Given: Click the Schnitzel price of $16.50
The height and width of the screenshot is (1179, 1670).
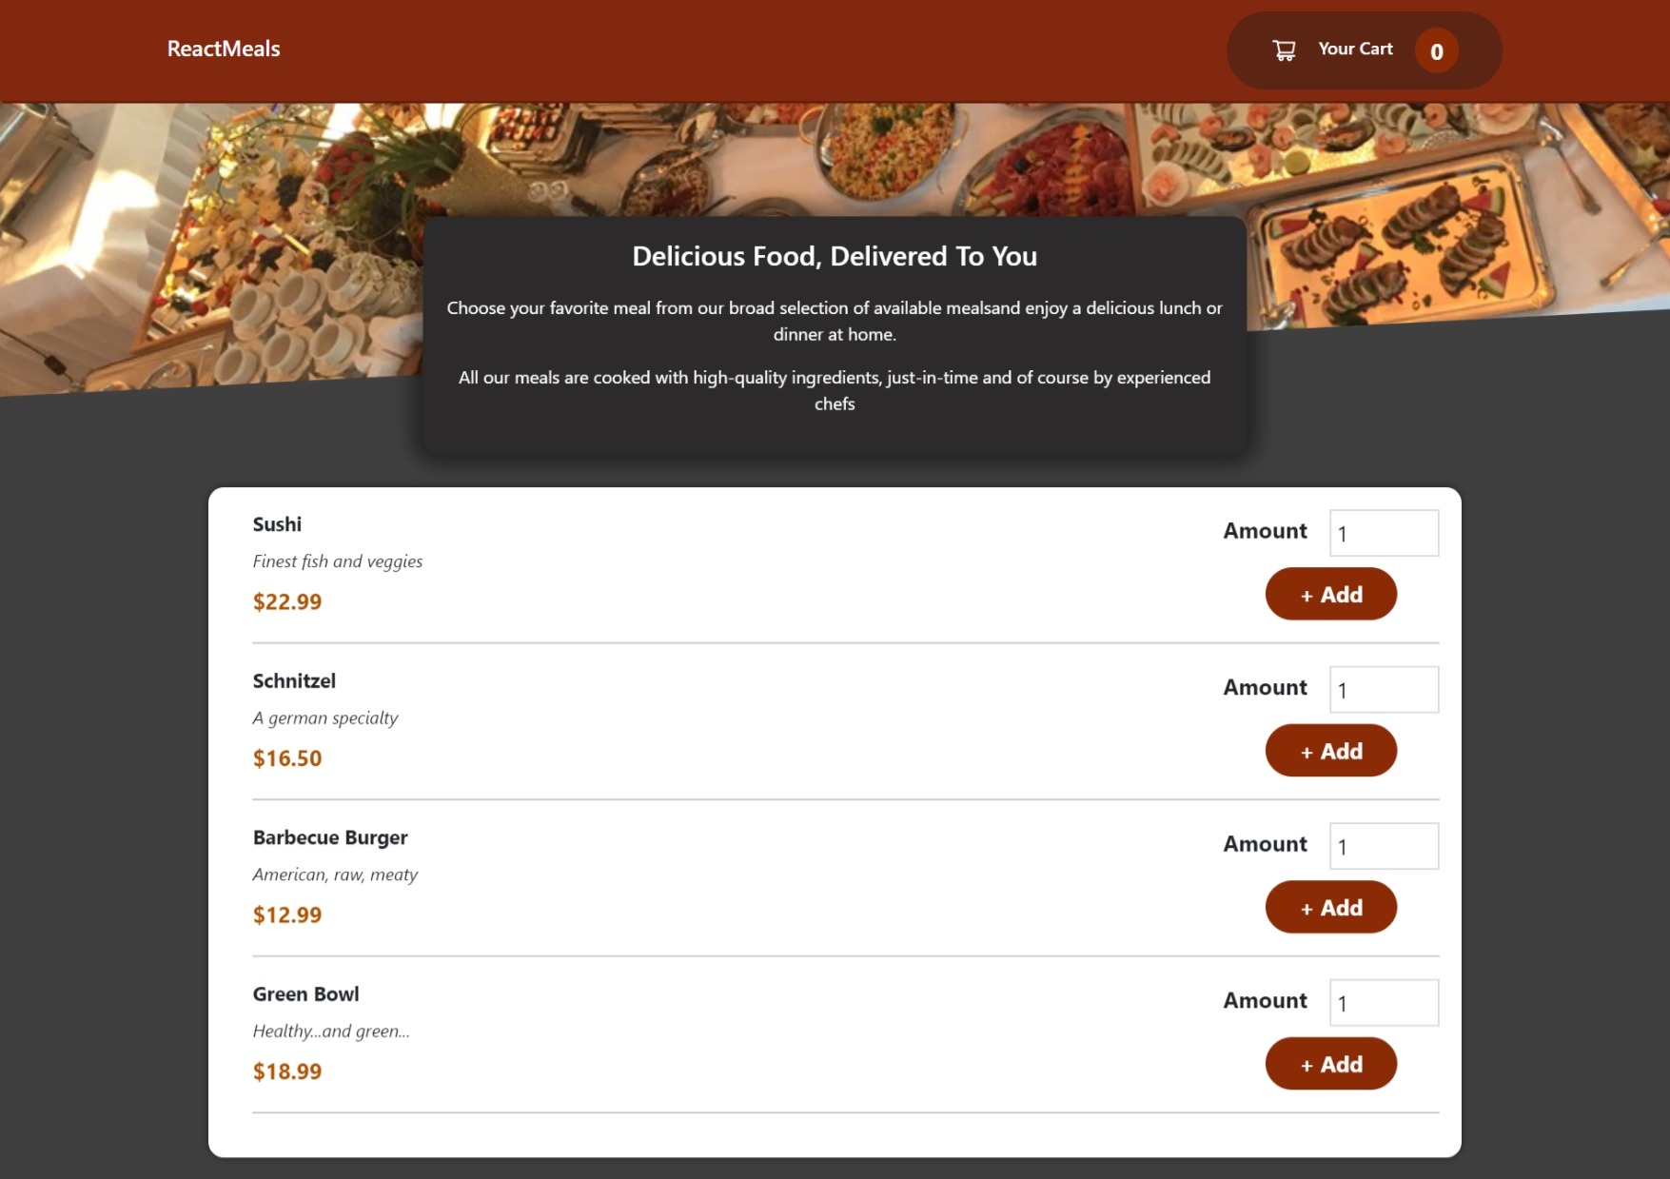Looking at the screenshot, I should [286, 757].
